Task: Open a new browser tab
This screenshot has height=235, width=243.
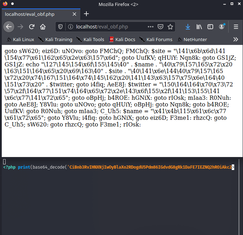Action: pyautogui.click(x=86, y=14)
